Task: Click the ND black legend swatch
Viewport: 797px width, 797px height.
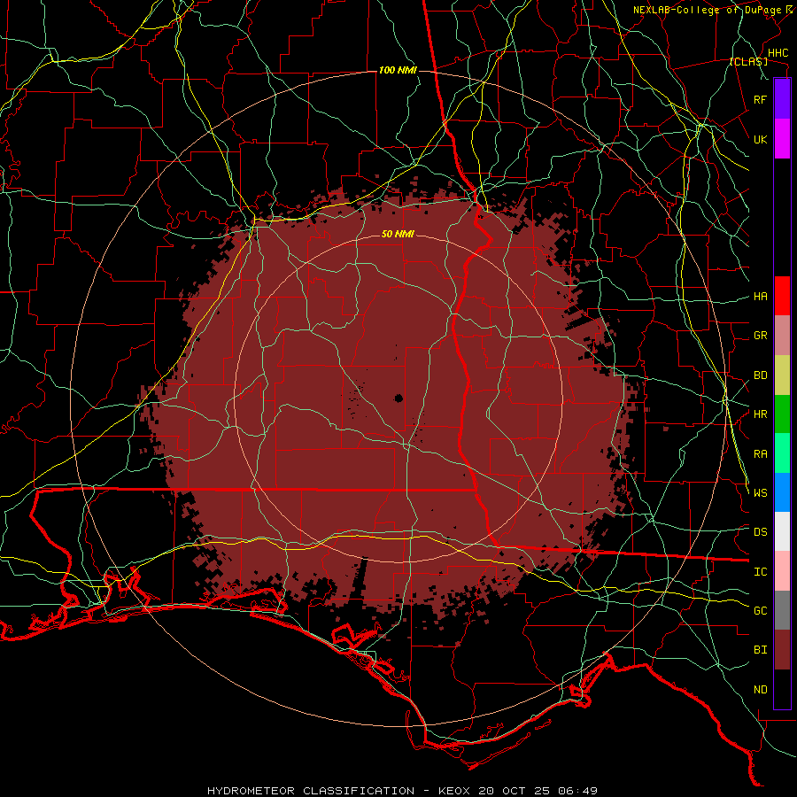Action: coord(782,689)
